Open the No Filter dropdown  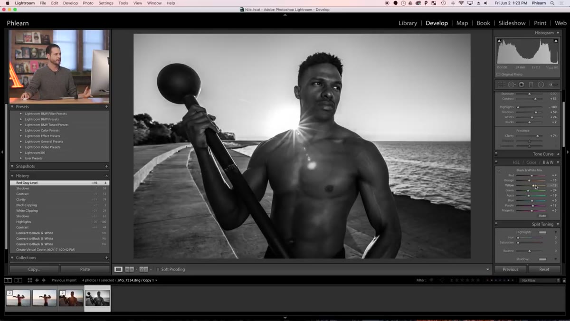pyautogui.click(x=540, y=280)
